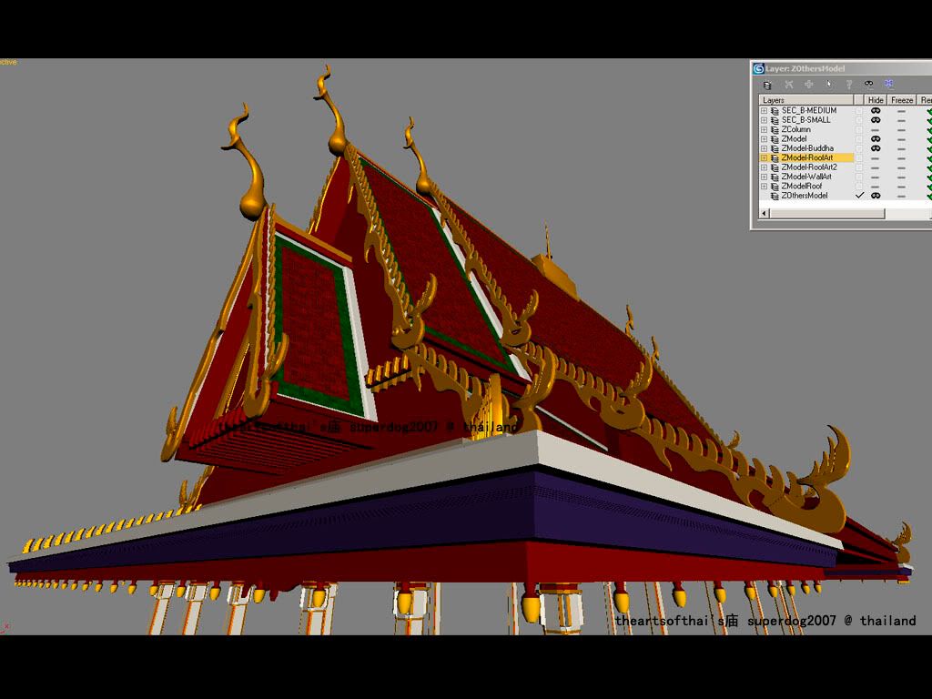The image size is (932, 699).
Task: Toggle Hide for the ZModel-Buddha layer
Action: point(876,148)
